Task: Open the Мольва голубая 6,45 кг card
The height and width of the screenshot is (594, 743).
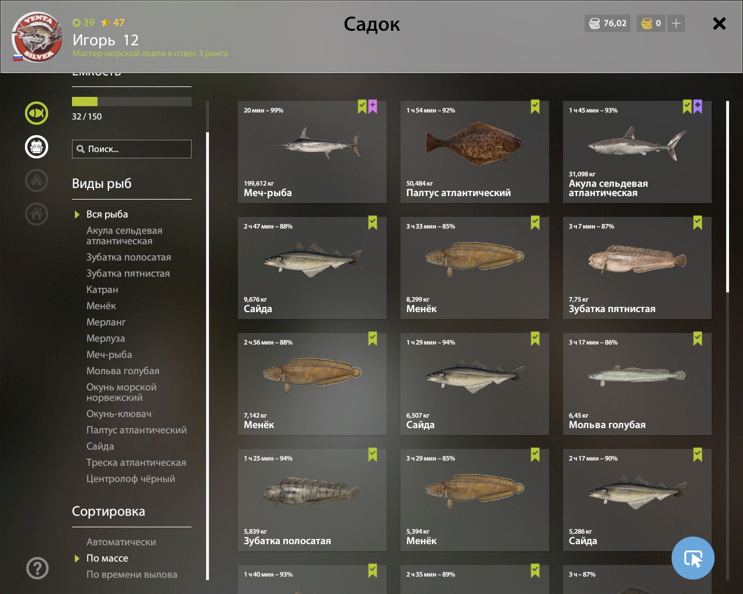Action: [637, 384]
